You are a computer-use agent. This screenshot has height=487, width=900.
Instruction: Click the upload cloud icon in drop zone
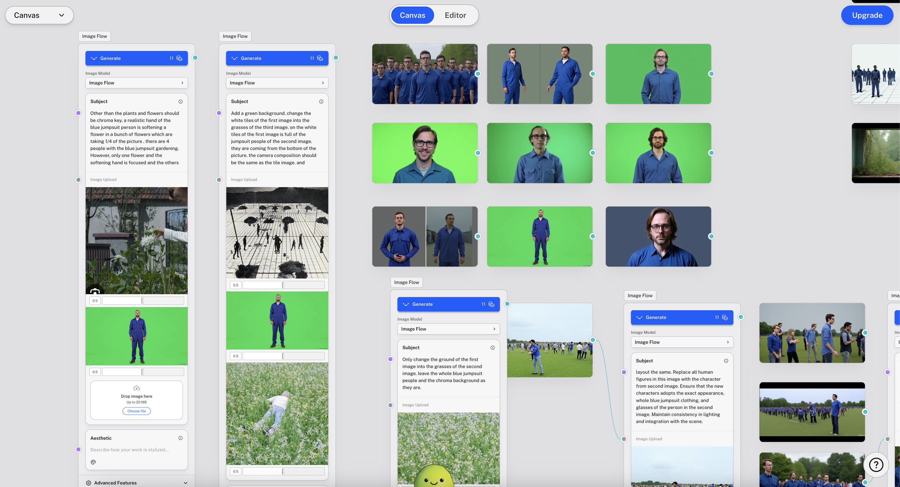pos(136,388)
